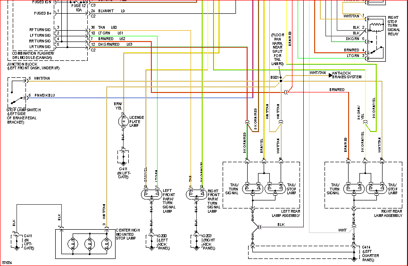Click the relay switch contact in right stop turn relay

376,50
